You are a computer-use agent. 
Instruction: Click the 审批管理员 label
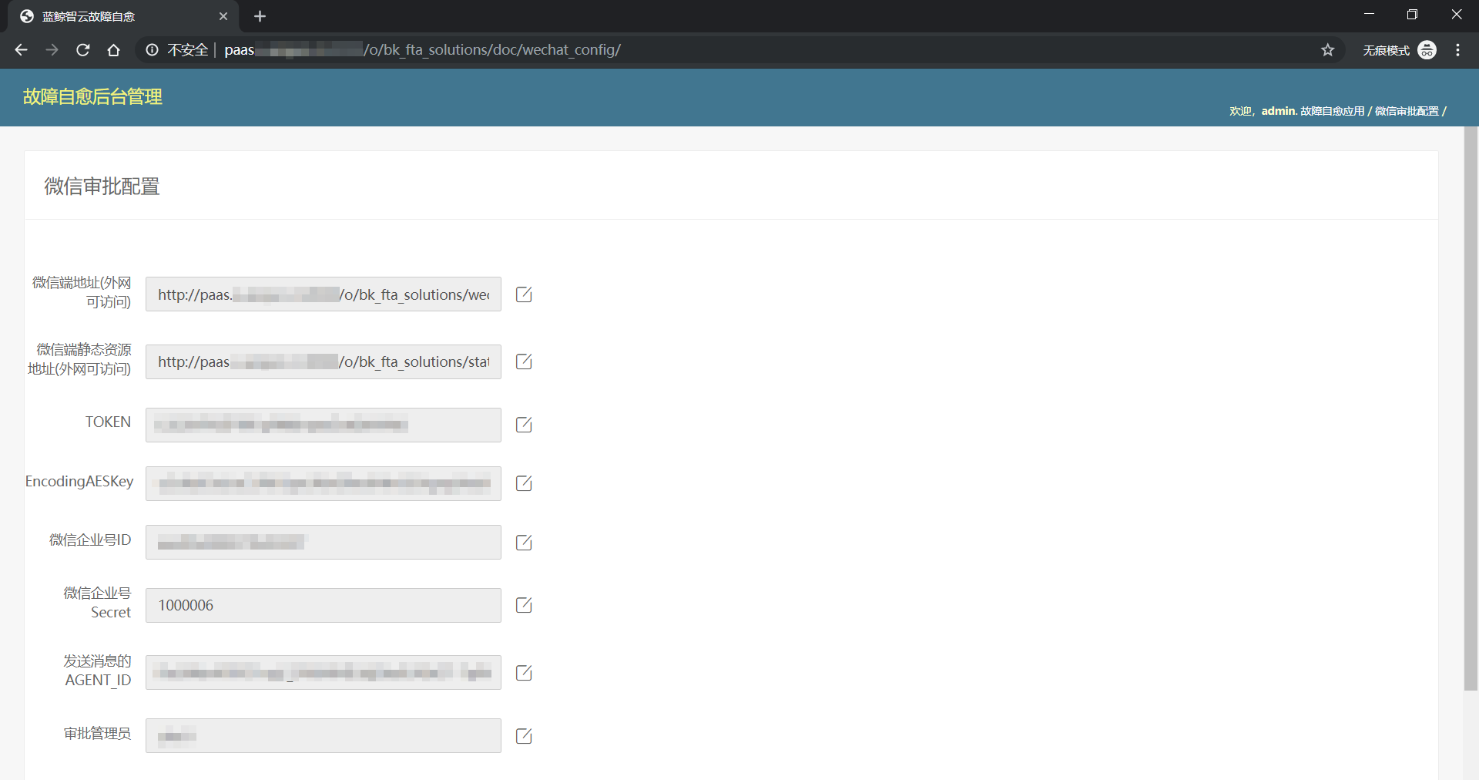coord(97,734)
